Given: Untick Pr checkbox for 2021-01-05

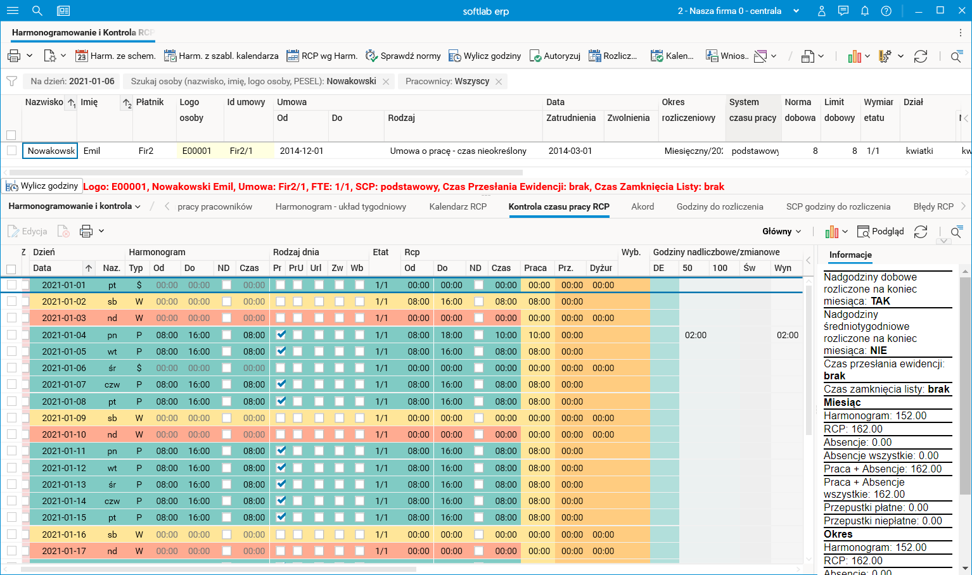Looking at the screenshot, I should pos(281,351).
